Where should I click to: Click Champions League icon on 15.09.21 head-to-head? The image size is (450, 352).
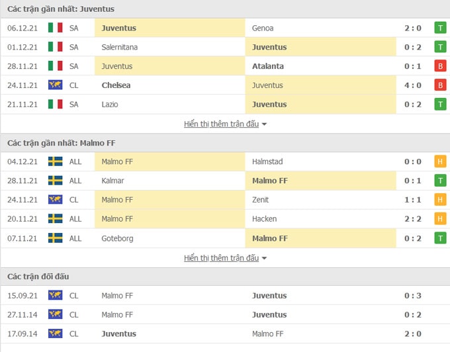56,295
